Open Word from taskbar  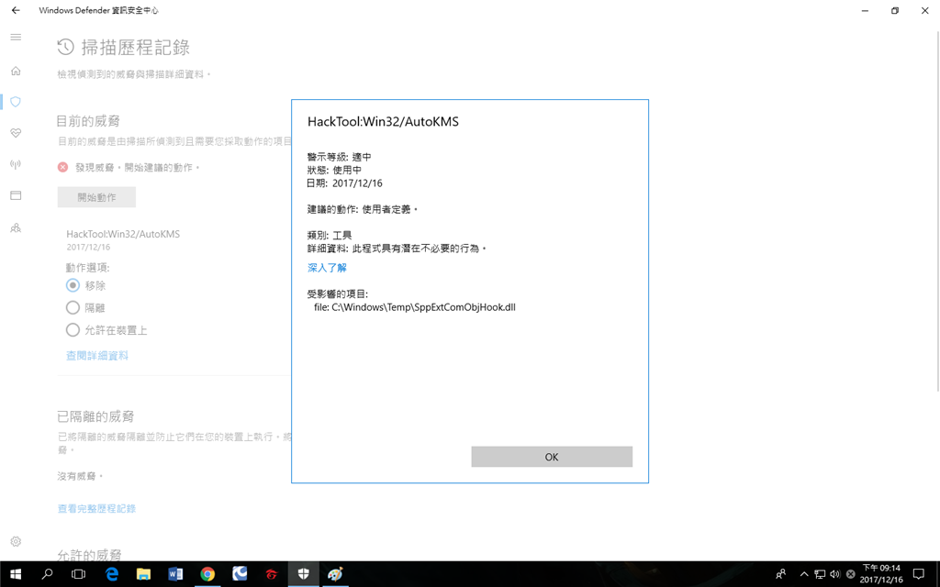[x=175, y=574]
